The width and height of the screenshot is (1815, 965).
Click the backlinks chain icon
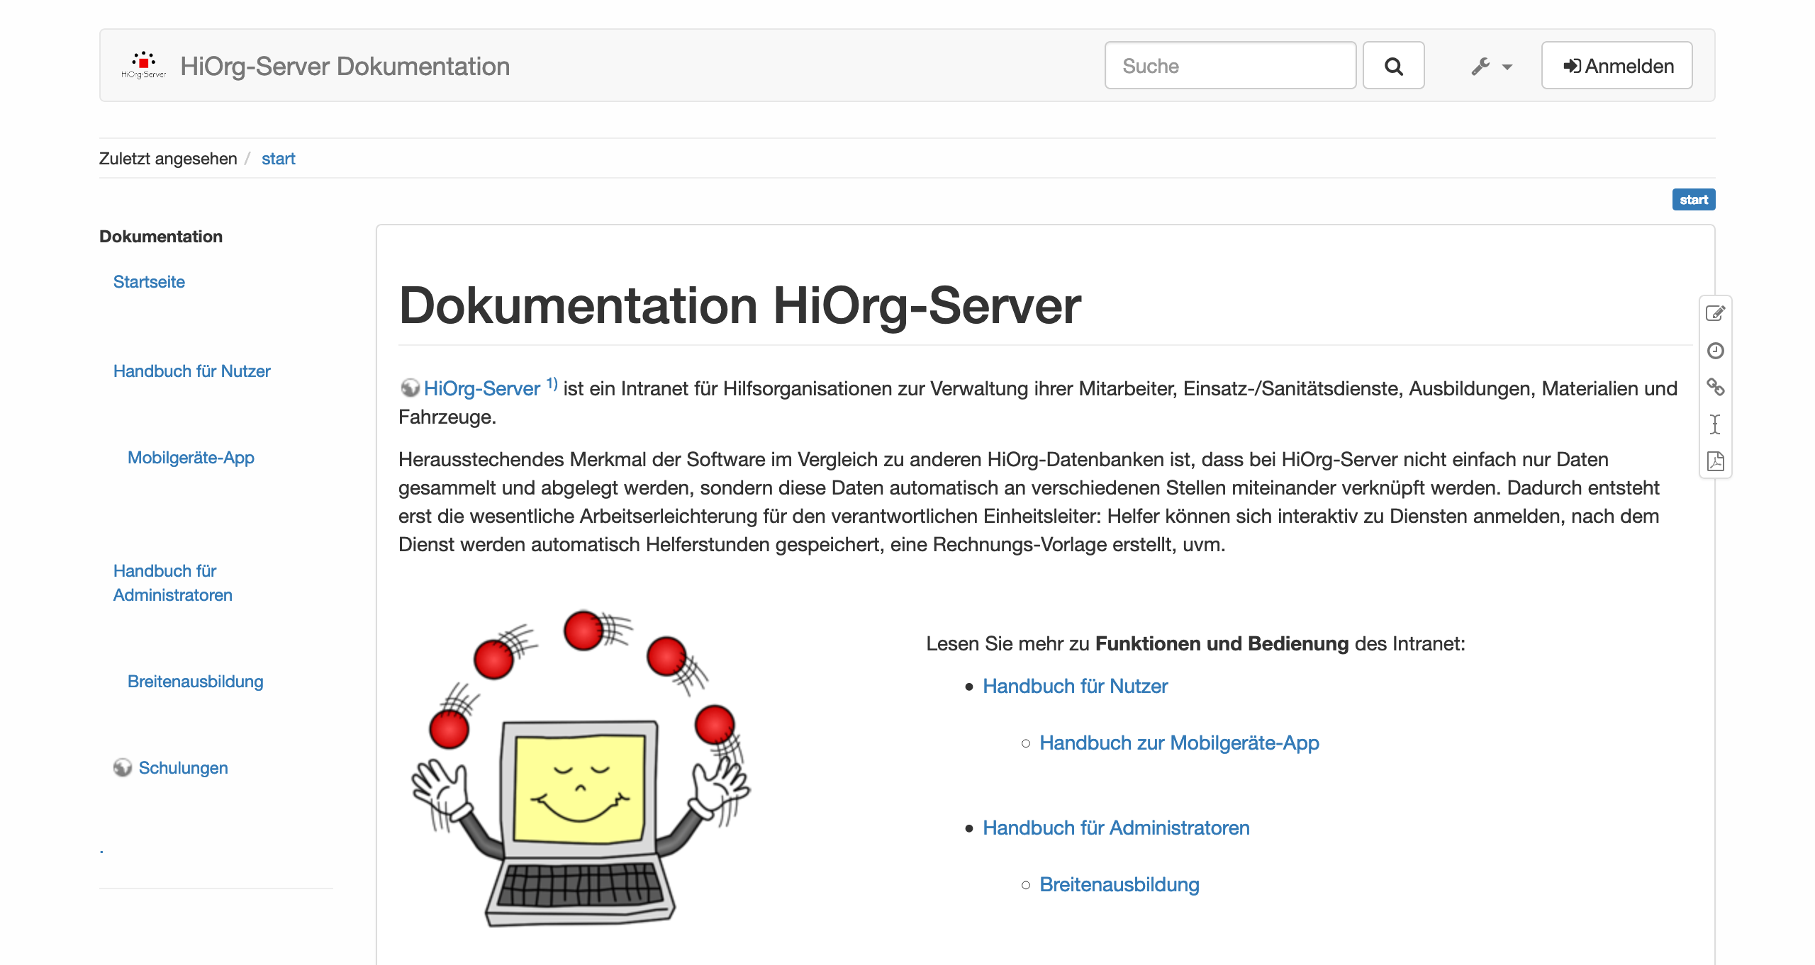(x=1715, y=387)
